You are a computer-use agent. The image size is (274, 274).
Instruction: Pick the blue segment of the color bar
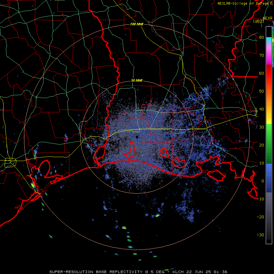tap(269, 178)
